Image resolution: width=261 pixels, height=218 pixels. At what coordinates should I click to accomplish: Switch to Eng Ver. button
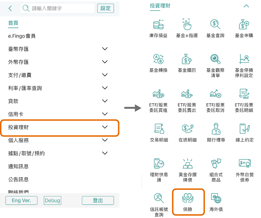pos(22,200)
